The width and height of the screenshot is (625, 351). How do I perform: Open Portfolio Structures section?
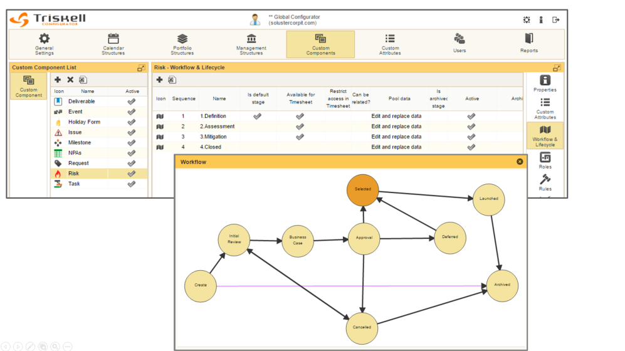182,45
